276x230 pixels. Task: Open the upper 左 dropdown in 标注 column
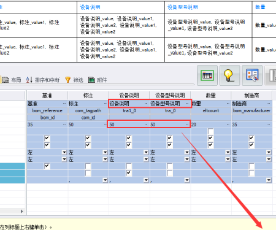(105, 152)
